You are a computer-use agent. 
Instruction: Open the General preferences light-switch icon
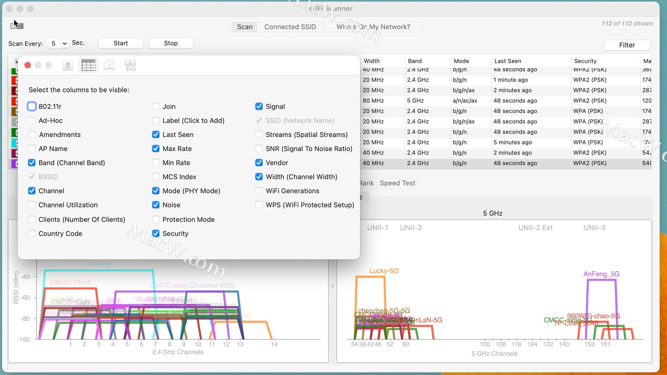[x=68, y=65]
